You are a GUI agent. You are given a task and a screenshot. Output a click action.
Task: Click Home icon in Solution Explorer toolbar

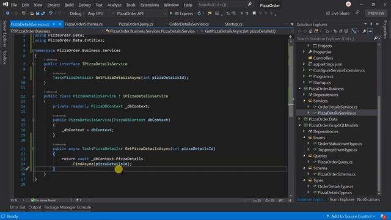310,31
